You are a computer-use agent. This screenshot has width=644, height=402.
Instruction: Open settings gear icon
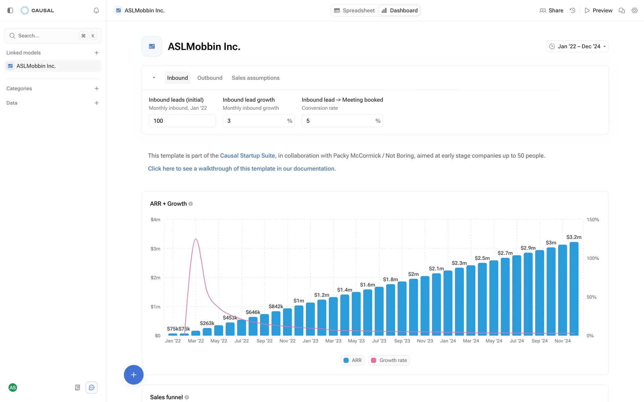coord(634,10)
